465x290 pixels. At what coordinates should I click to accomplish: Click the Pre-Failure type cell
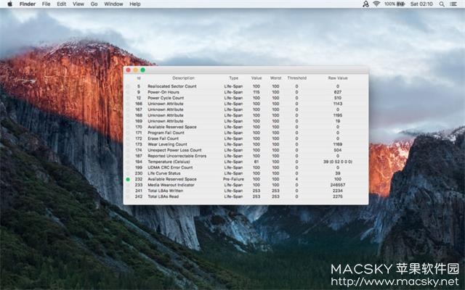click(x=233, y=179)
